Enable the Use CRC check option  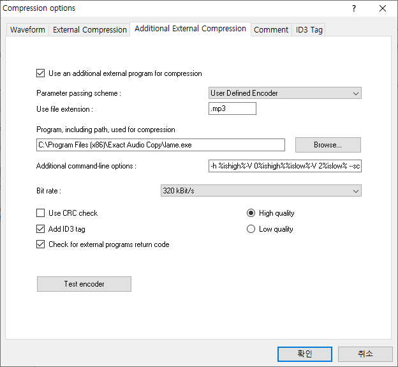41,213
